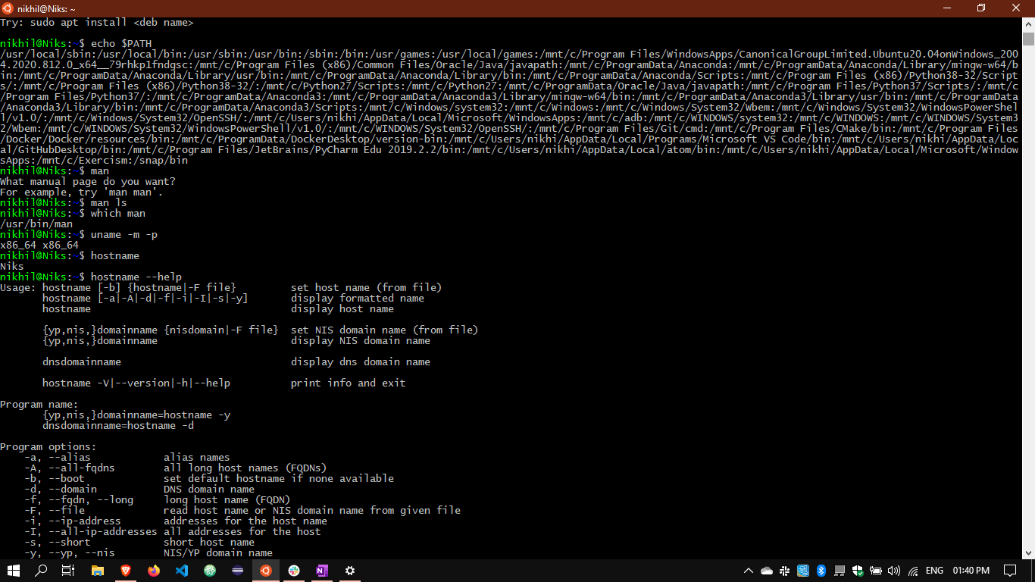
Task: Open the Wi-Fi network flyout
Action: pos(913,571)
